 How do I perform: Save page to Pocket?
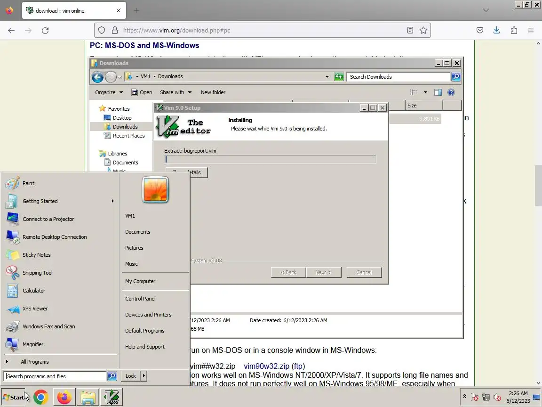tap(480, 31)
